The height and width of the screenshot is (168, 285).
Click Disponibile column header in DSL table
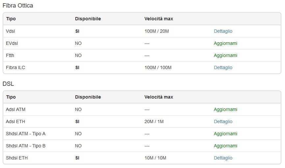pyautogui.click(x=88, y=97)
